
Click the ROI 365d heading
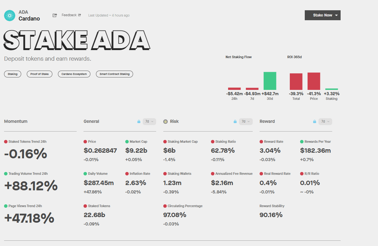[294, 57]
